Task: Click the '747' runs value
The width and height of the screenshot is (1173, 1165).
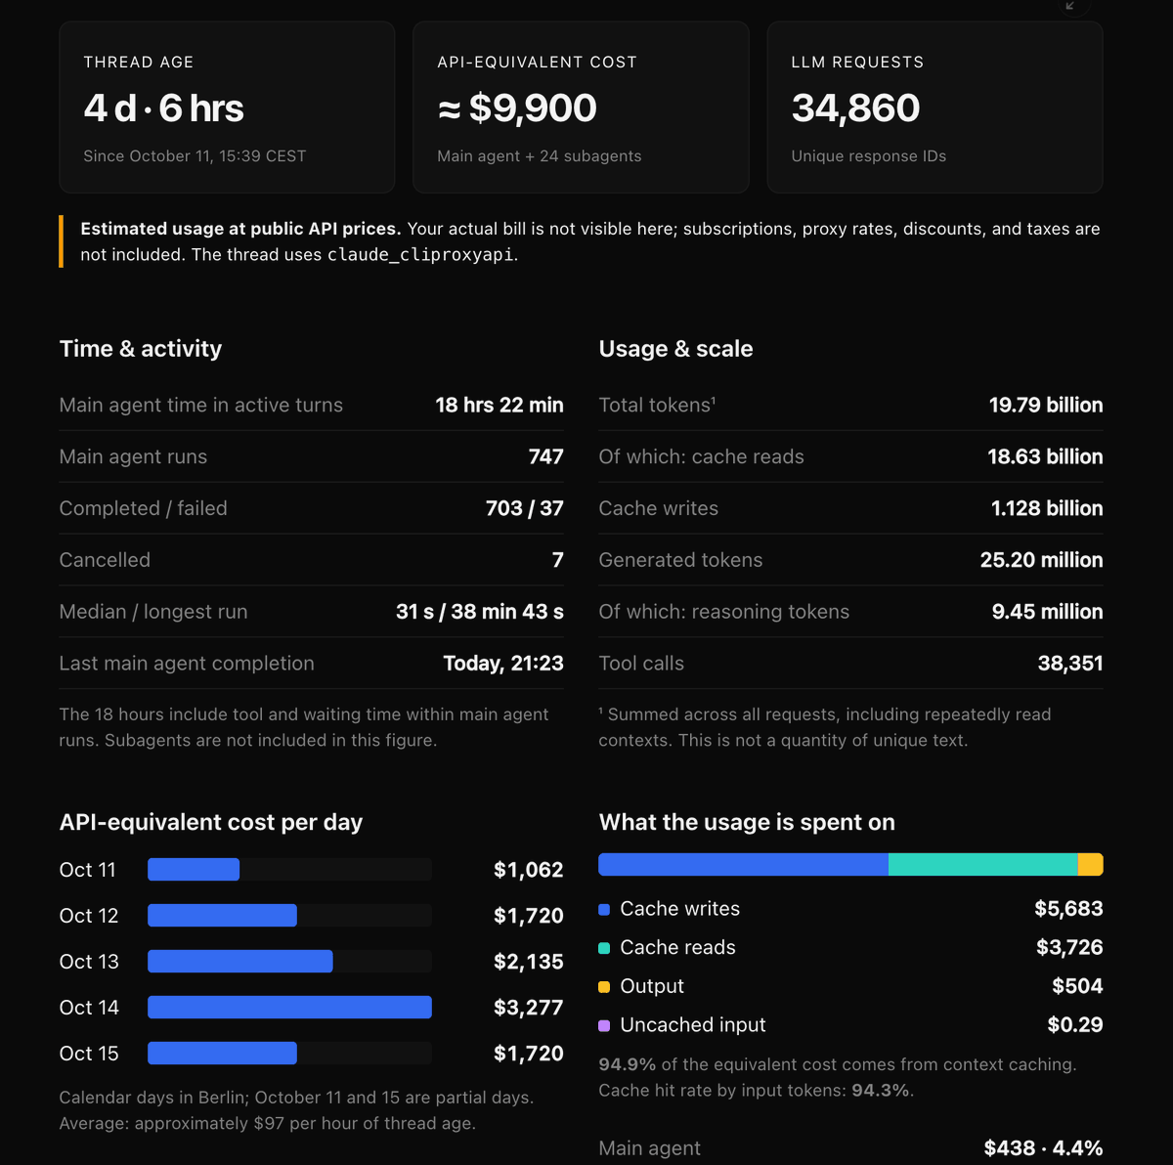Action: (x=545, y=457)
